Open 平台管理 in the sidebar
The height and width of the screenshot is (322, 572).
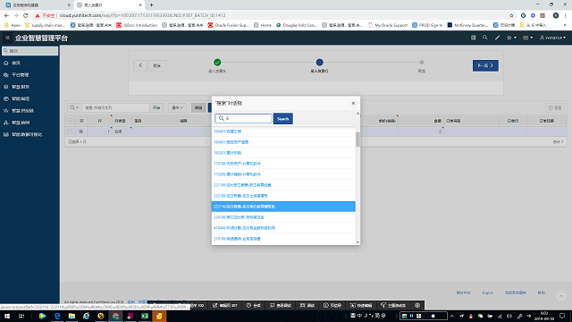point(20,75)
